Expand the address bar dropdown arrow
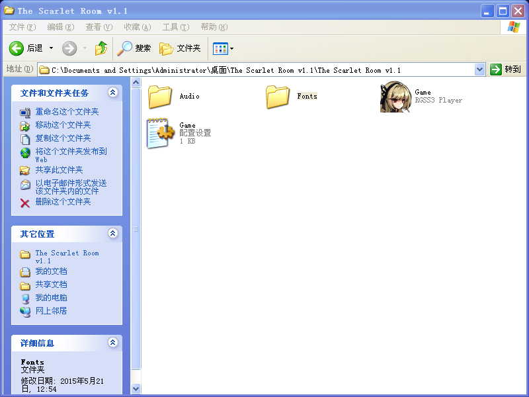 (480, 70)
